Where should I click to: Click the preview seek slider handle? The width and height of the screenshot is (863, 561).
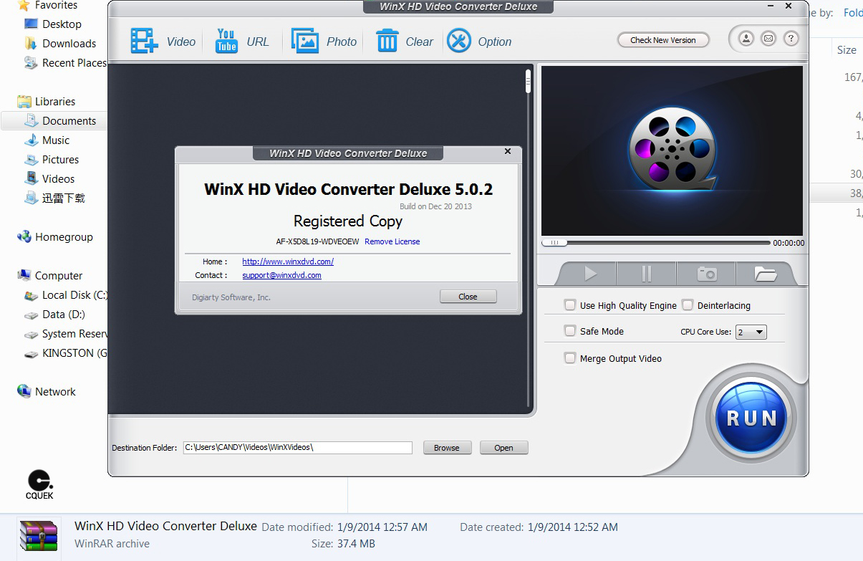click(553, 243)
